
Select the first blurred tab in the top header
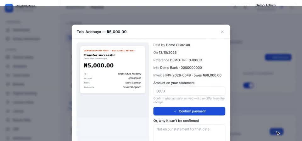(75, 7)
